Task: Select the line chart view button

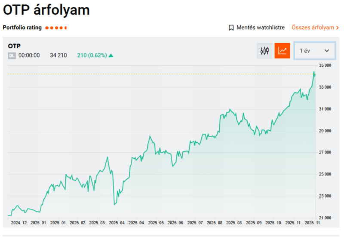Action: click(282, 51)
